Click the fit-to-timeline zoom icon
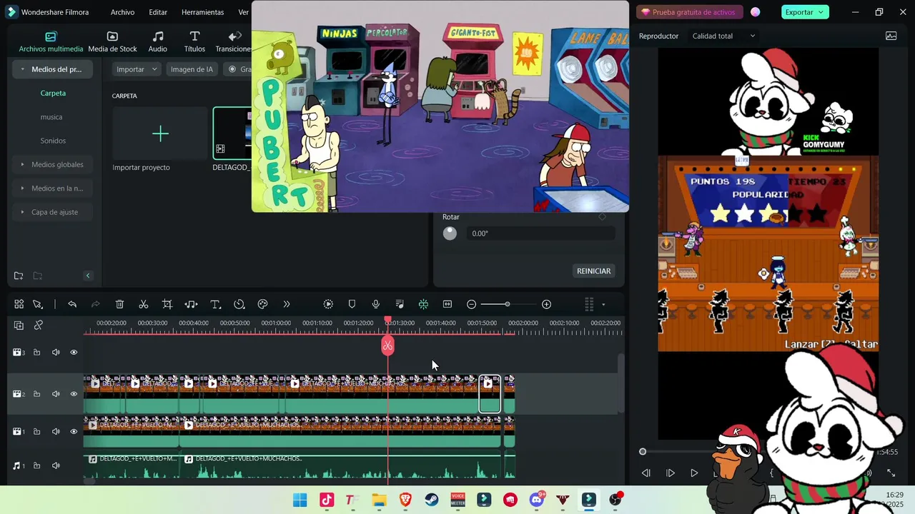The height and width of the screenshot is (514, 915). pos(447,304)
